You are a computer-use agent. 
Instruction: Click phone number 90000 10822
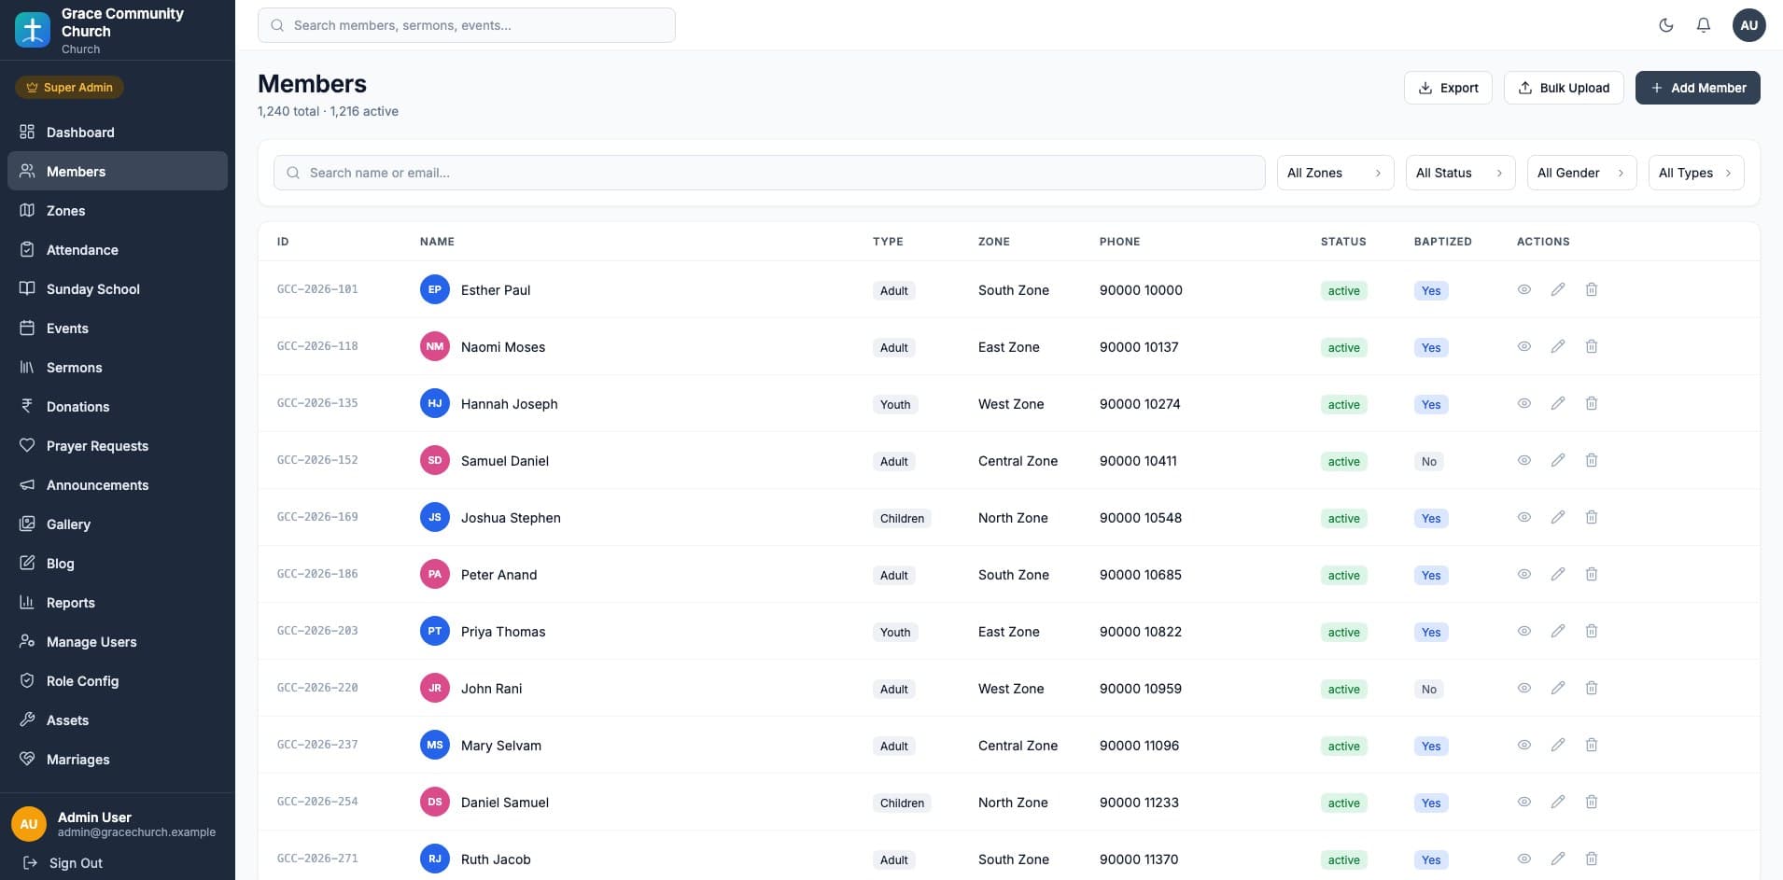pos(1141,632)
